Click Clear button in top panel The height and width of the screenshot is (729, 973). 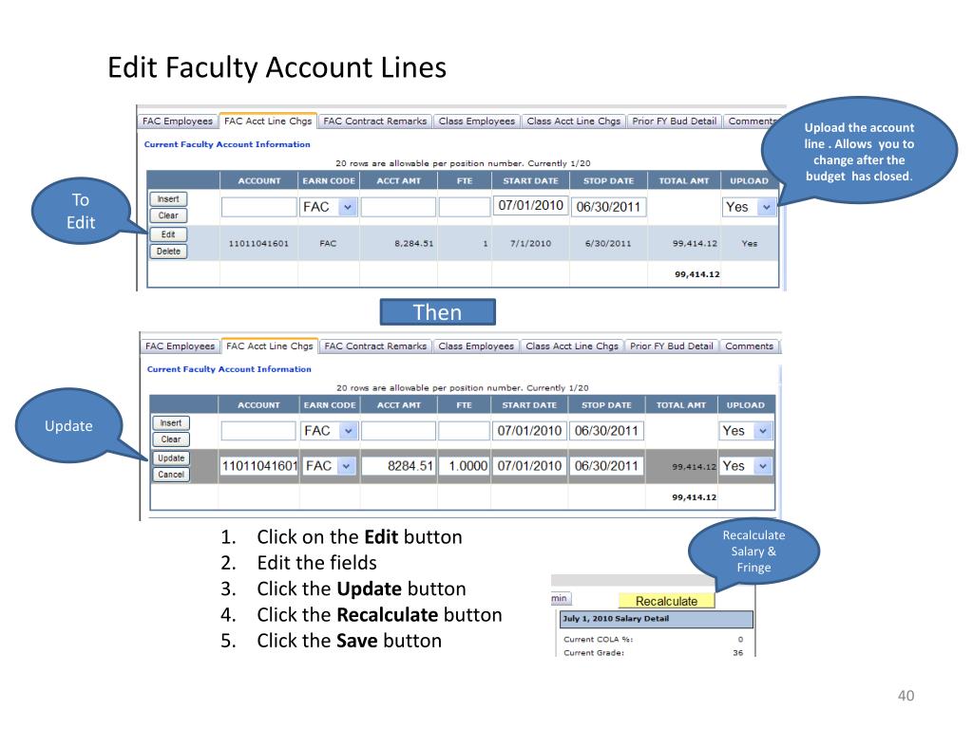(168, 215)
